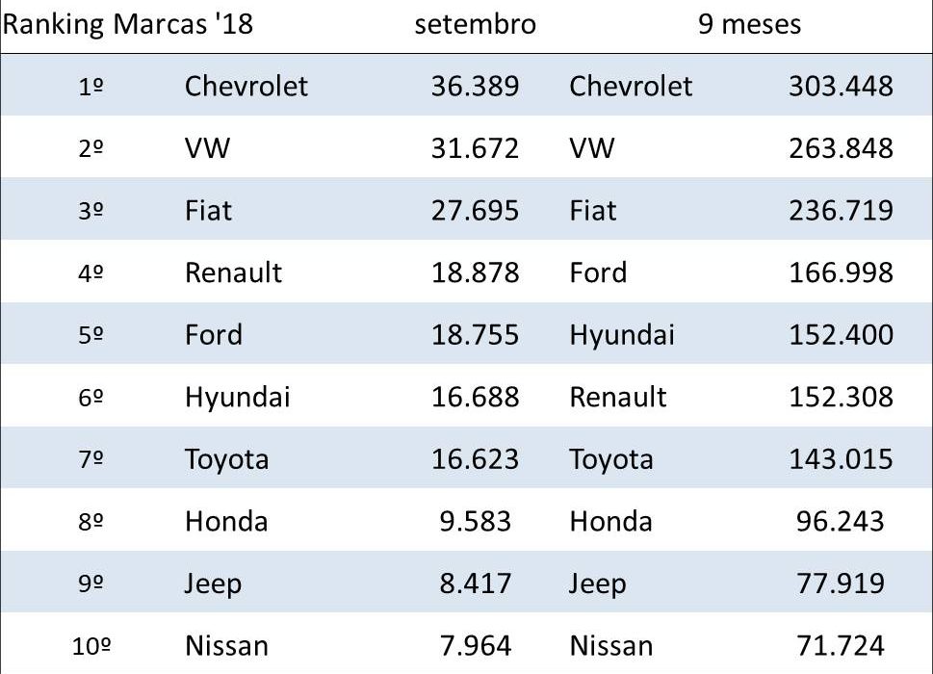Select Chevrolet's September value 36.389
The width and height of the screenshot is (933, 674).
475,87
